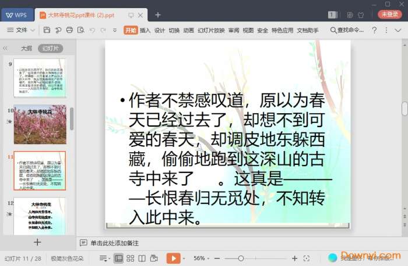Add new slide with panel plus button
The image size is (408, 266).
coord(37,242)
